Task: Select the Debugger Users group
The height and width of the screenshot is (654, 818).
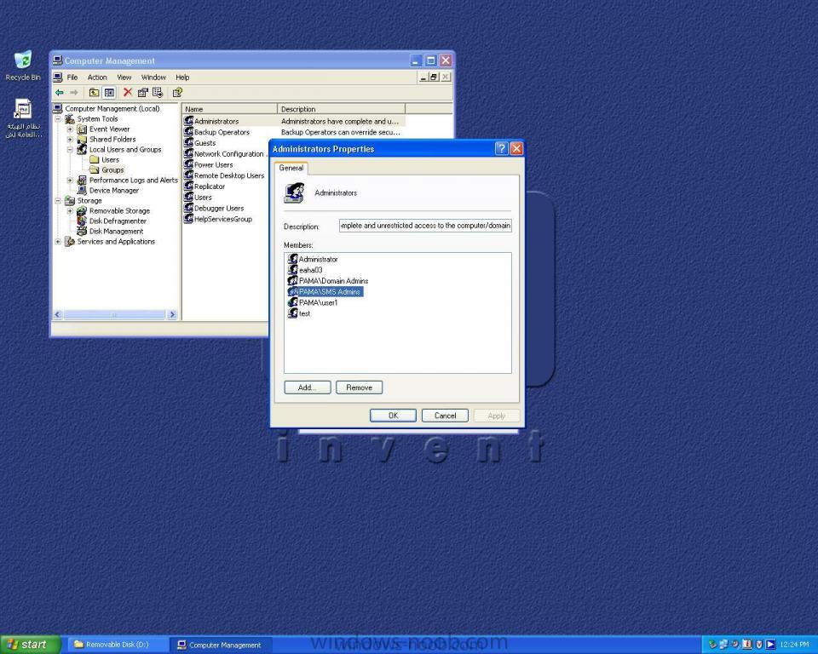Action: (x=219, y=209)
